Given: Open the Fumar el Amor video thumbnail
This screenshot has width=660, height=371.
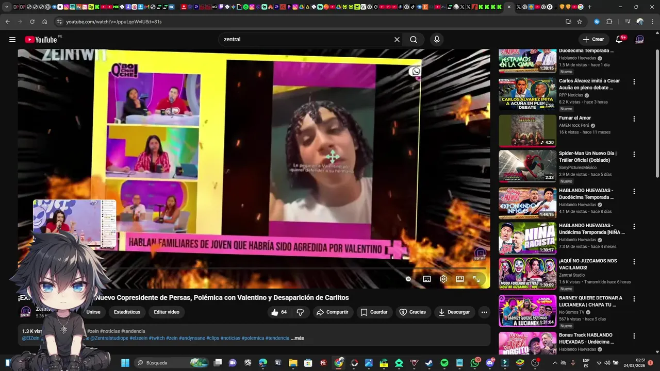Looking at the screenshot, I should tap(527, 131).
